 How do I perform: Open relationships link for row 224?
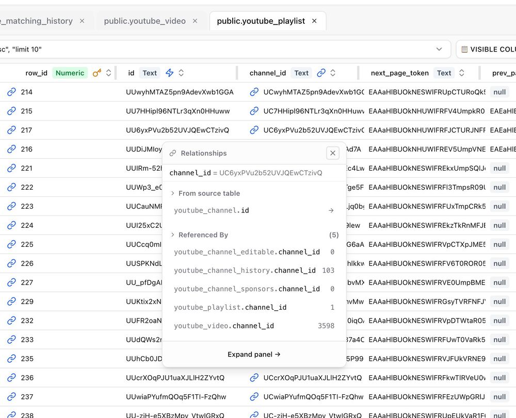pos(11,225)
